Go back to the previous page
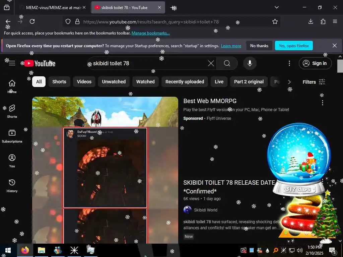 [x=8, y=21]
